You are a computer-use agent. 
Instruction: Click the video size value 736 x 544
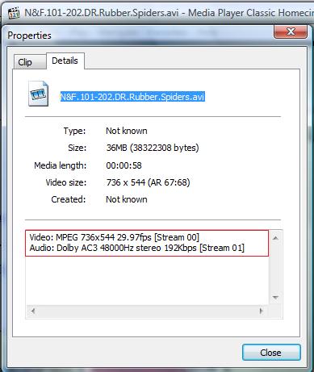click(x=149, y=182)
